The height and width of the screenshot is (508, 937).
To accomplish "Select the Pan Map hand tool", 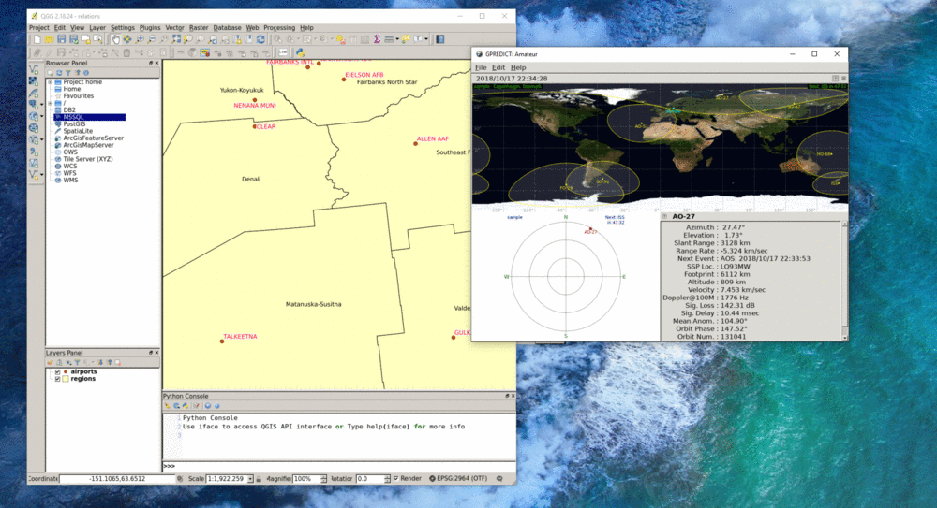I will [115, 39].
